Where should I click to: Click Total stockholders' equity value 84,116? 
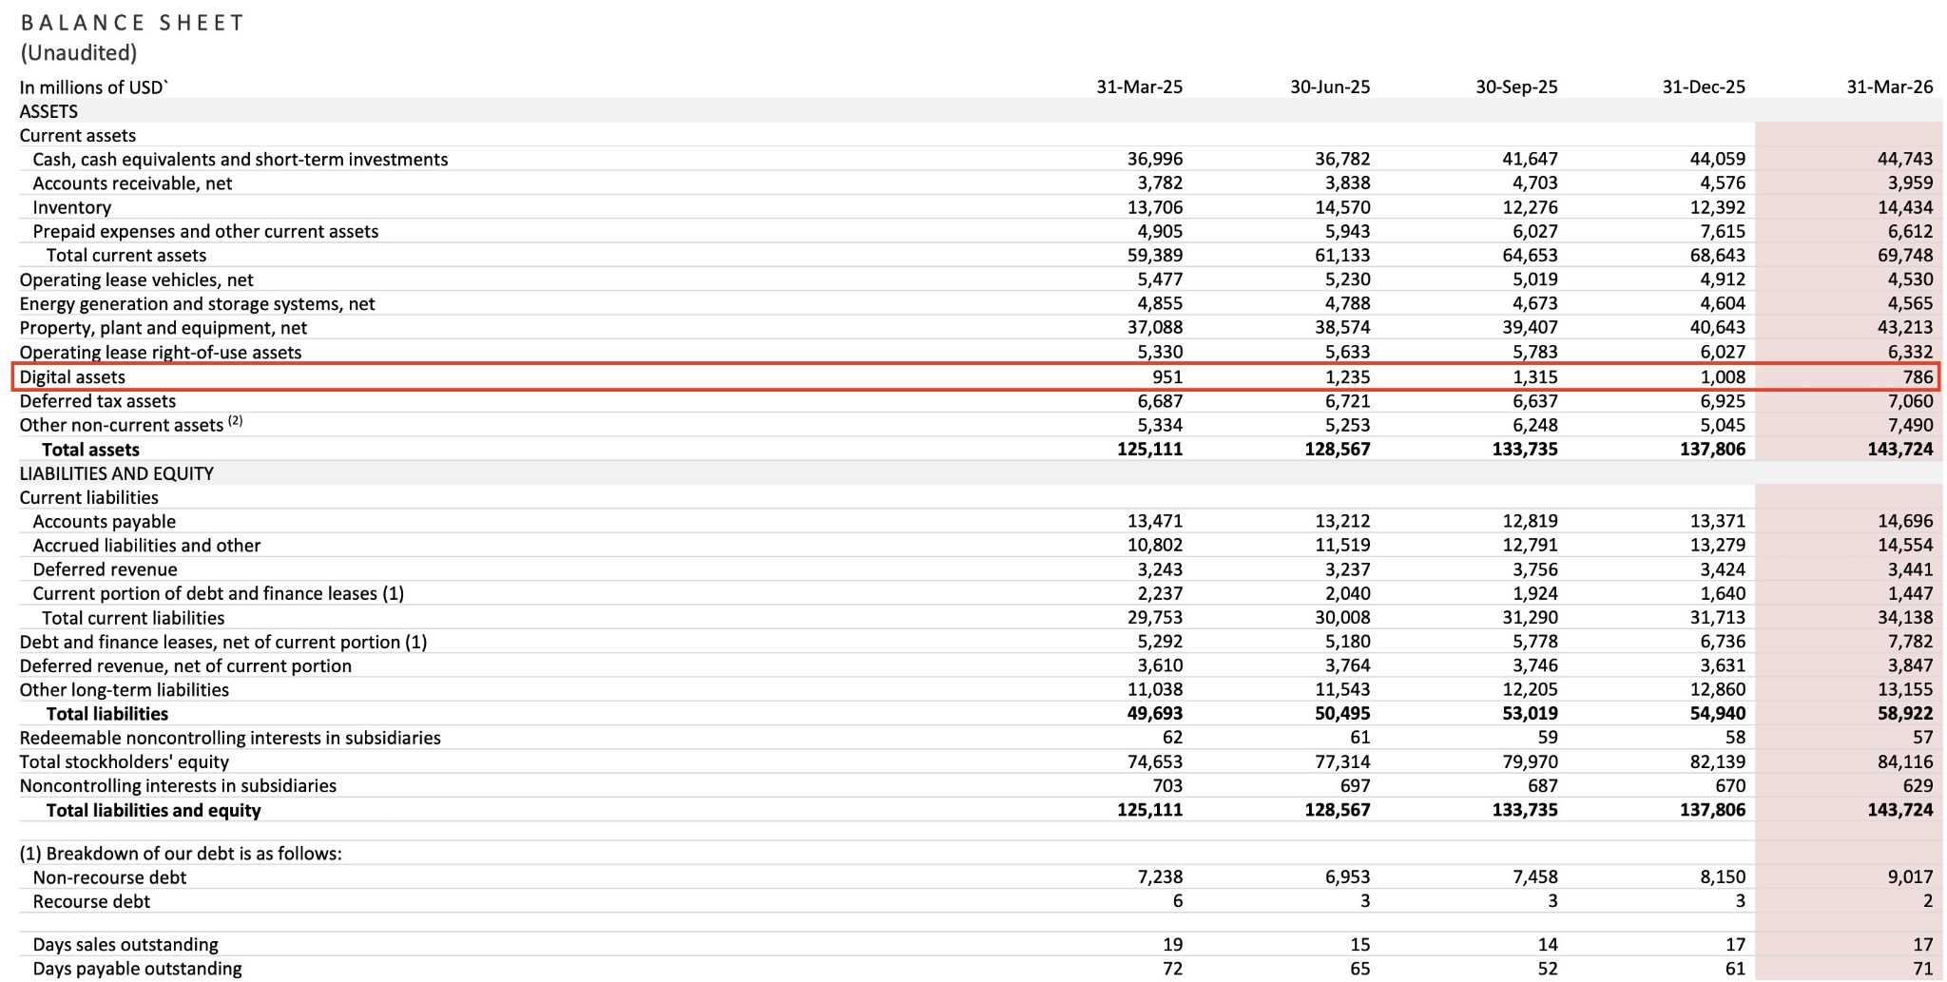click(x=1904, y=762)
